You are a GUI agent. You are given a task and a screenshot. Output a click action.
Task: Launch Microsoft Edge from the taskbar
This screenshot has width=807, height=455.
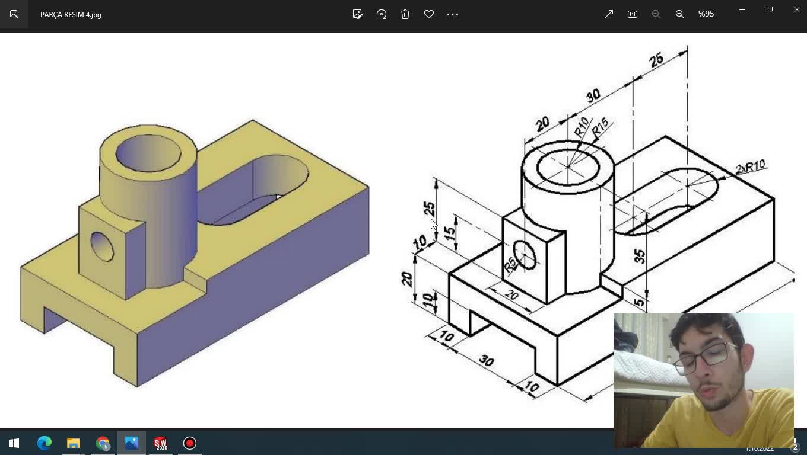(x=45, y=443)
